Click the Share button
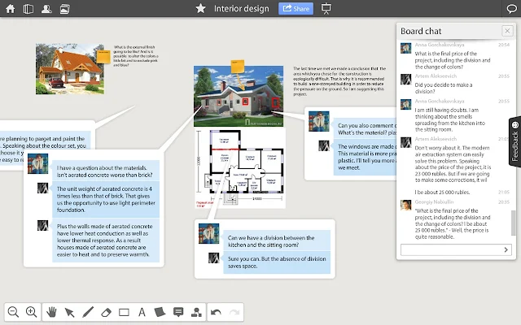Image resolution: width=521 pixels, height=325 pixels. coord(296,9)
